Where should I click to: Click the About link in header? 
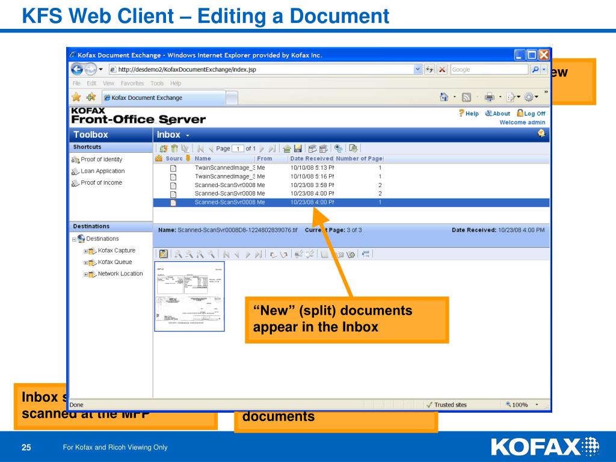[497, 114]
